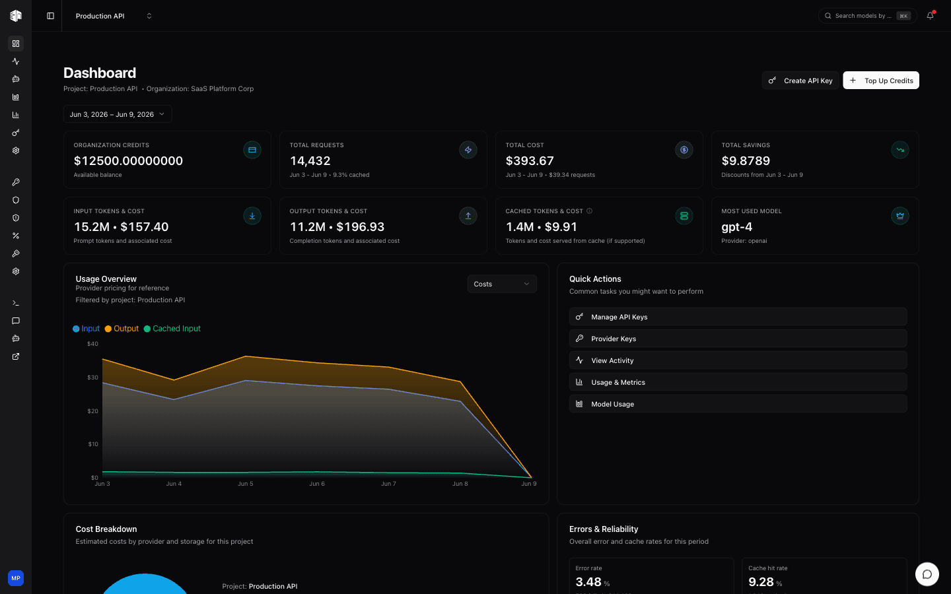Open the Usage & Metrics bar-chart sidebar icon
Image resolution: width=951 pixels, height=594 pixels.
coord(16,115)
